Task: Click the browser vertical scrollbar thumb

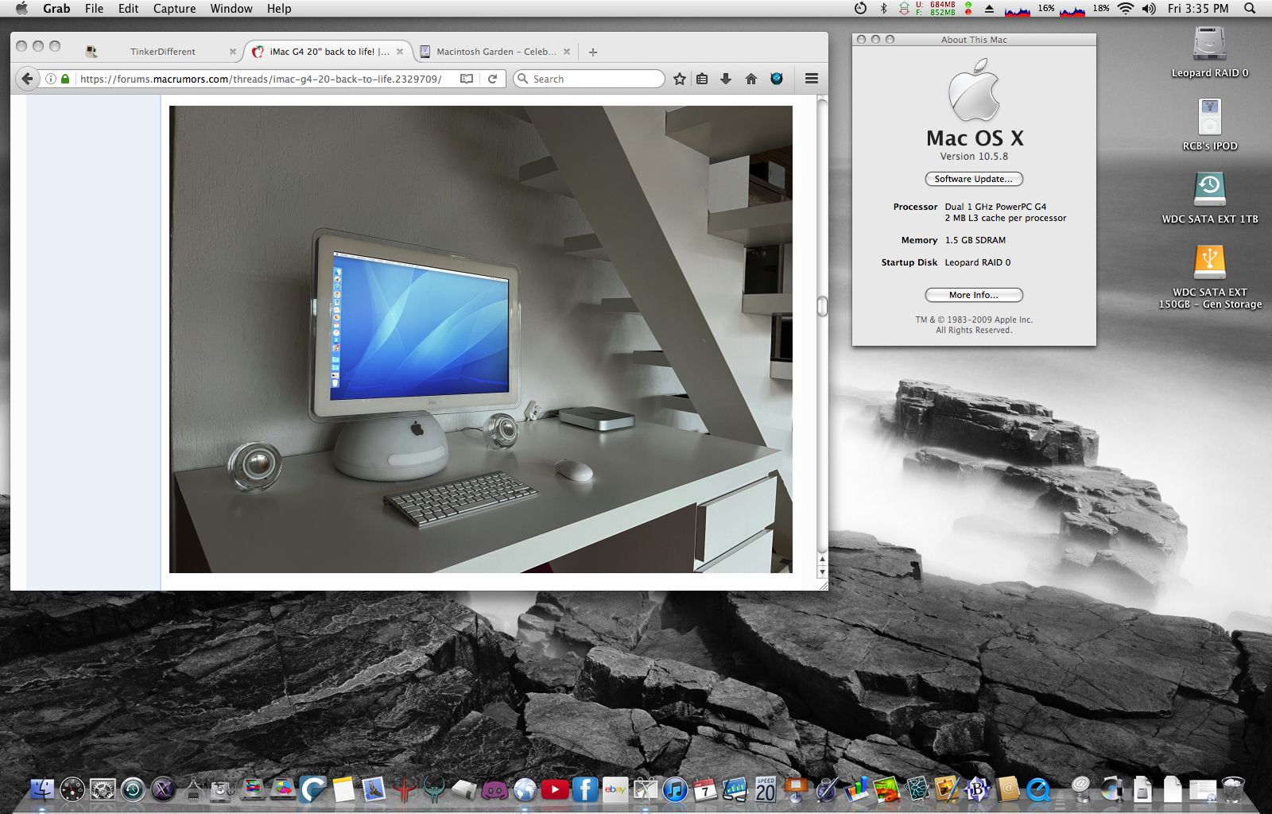Action: (x=822, y=306)
